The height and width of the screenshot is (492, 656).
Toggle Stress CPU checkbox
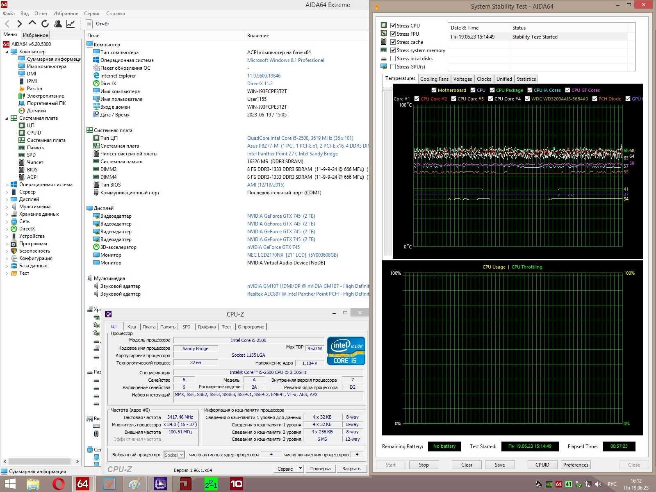[393, 25]
